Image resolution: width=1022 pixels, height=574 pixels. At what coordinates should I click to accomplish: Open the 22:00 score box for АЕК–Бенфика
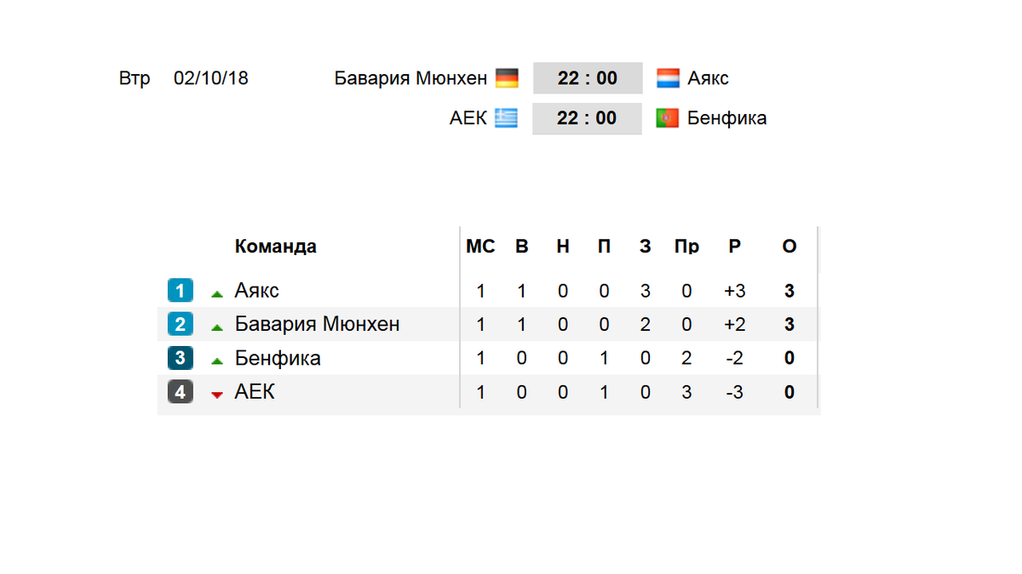tap(587, 118)
